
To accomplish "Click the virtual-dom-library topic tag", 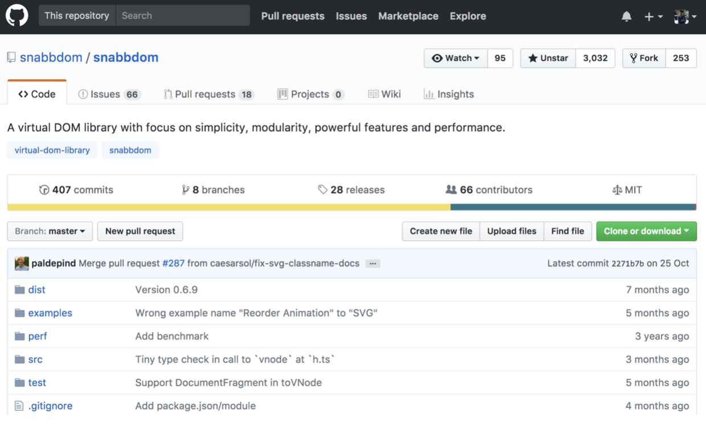I will click(x=52, y=150).
